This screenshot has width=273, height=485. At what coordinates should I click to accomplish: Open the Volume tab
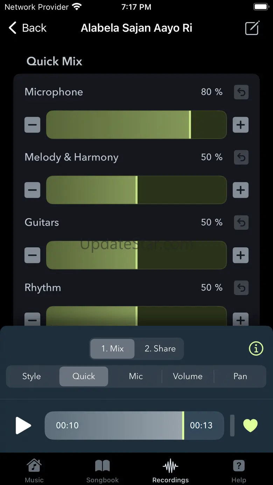coord(188,376)
